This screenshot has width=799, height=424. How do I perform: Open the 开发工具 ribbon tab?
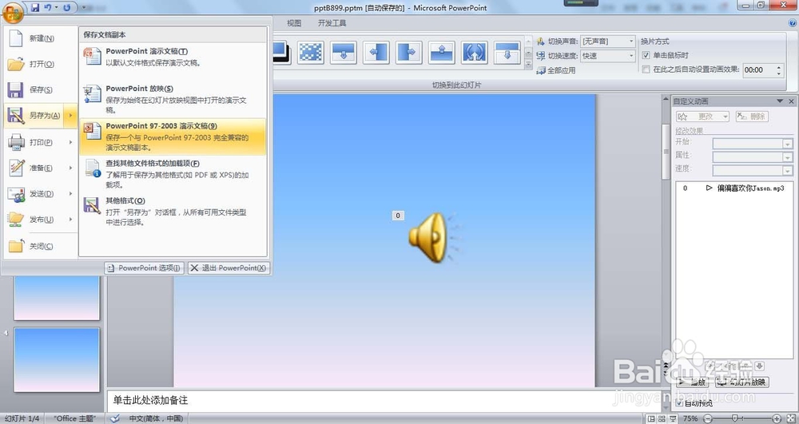[x=332, y=23]
